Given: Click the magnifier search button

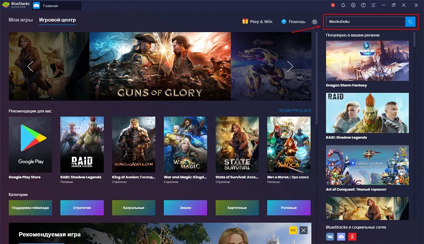Looking at the screenshot, I should (x=410, y=22).
